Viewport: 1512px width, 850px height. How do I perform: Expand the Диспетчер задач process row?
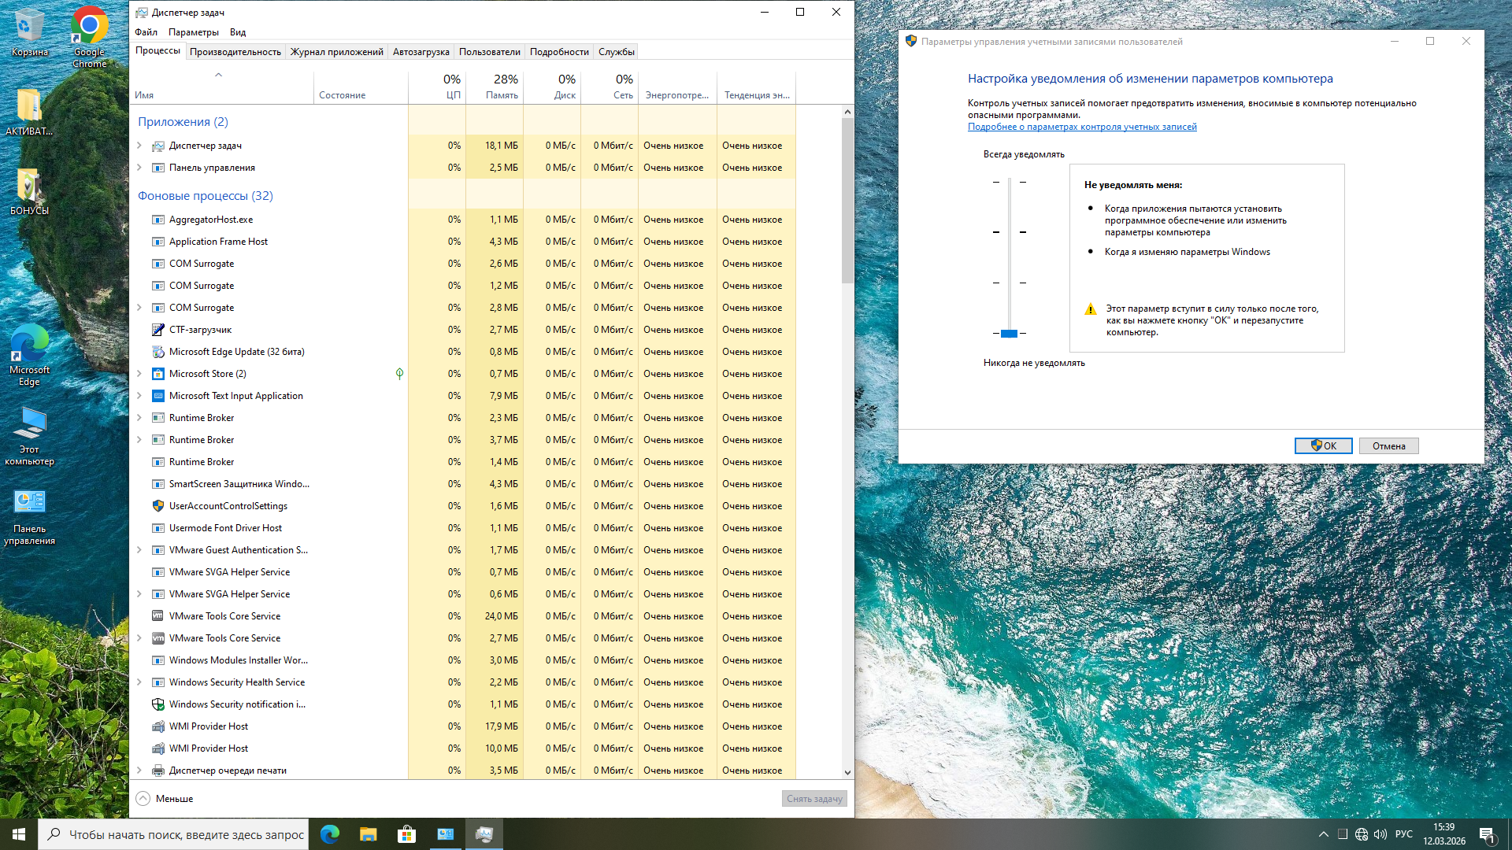(139, 146)
